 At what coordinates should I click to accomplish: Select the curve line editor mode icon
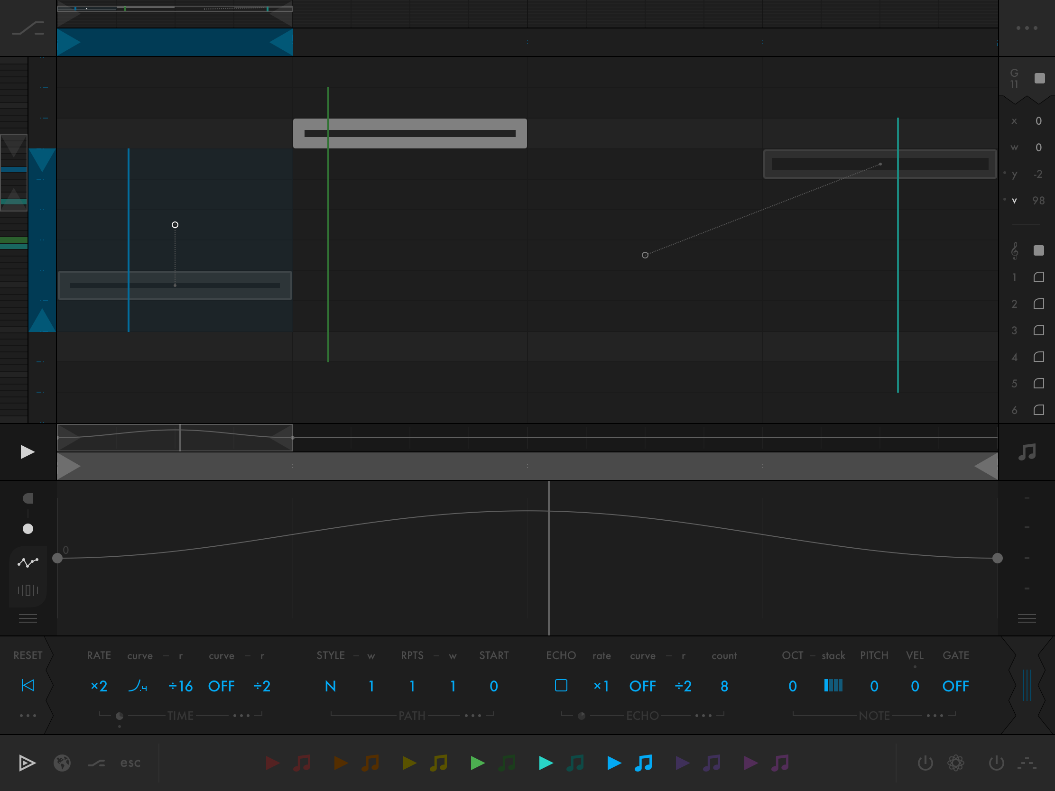28,562
